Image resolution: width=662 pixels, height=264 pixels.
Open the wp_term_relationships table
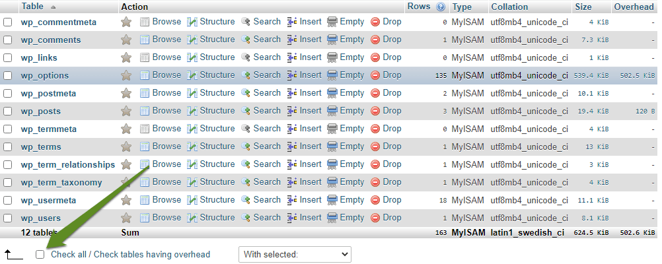pyautogui.click(x=68, y=164)
